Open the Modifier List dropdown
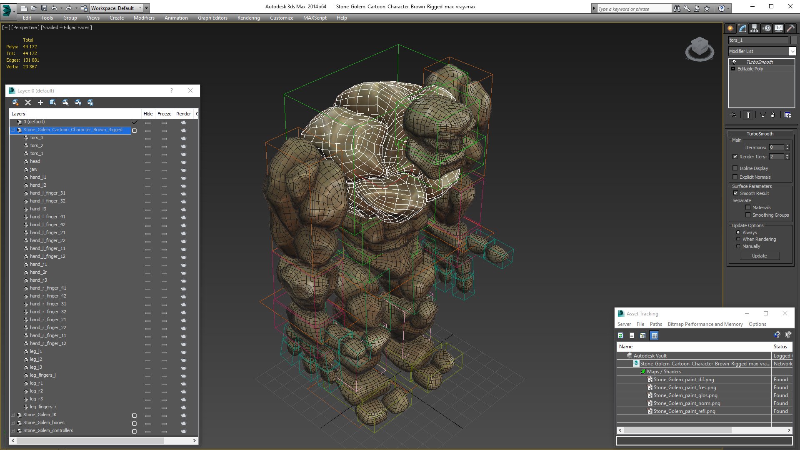The image size is (800, 450). [792, 51]
